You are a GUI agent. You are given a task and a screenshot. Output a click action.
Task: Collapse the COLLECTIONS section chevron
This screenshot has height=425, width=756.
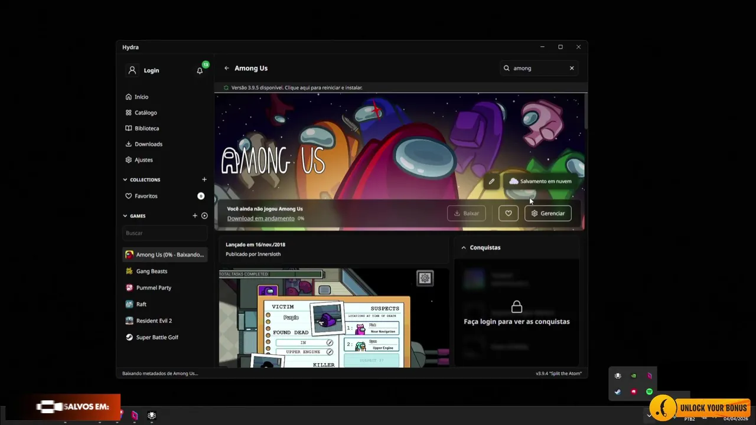pyautogui.click(x=125, y=179)
